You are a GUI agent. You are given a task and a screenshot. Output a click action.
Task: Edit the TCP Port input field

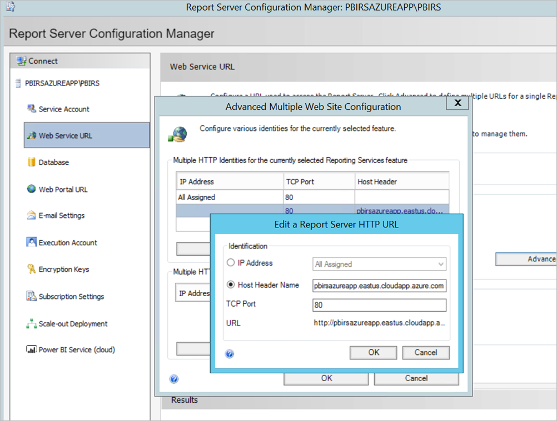[380, 305]
